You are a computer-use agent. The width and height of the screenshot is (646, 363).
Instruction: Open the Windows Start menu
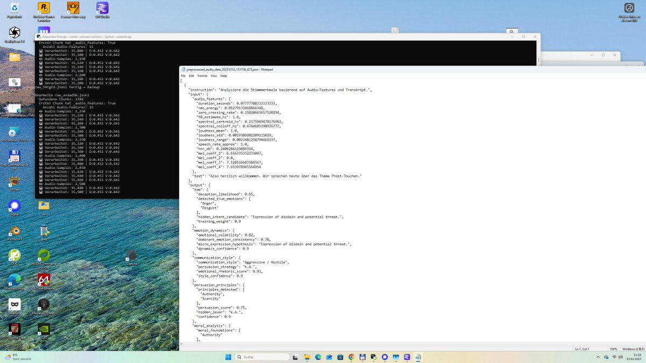pyautogui.click(x=228, y=357)
